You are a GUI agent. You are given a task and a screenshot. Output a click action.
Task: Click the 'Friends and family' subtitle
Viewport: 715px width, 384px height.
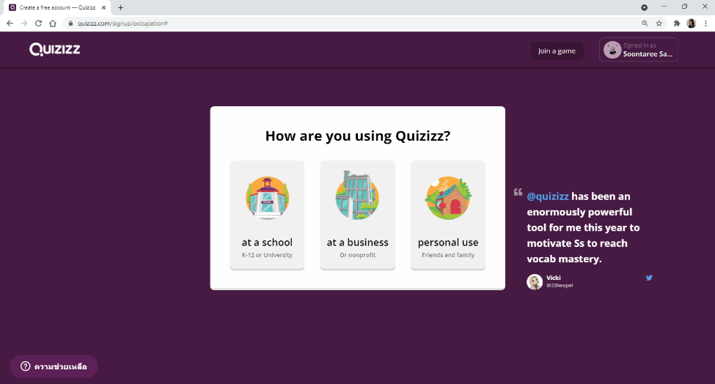pos(448,255)
